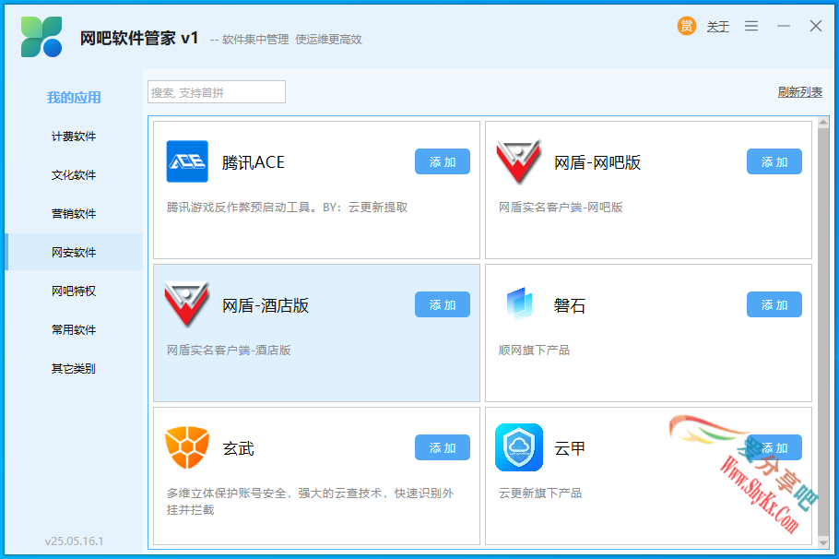Go to 我的应用 section
This screenshot has height=559, width=839.
point(74,98)
